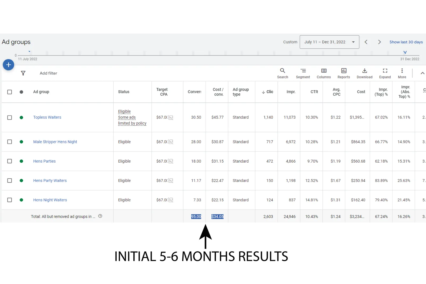The height and width of the screenshot is (284, 426).
Task: Click the timeline start marker near 11 July
Action: pos(29,51)
